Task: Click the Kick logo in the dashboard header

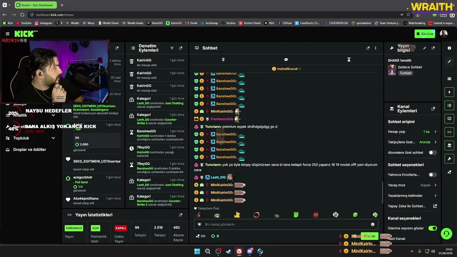Action: pos(24,34)
